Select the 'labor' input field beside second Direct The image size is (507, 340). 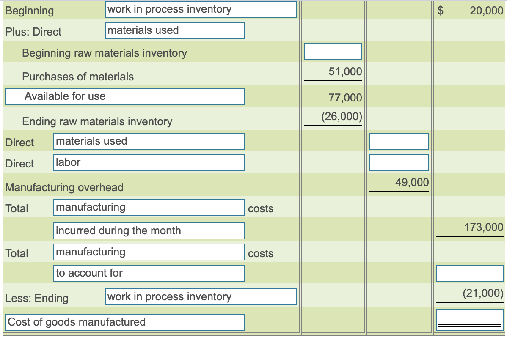tap(149, 162)
